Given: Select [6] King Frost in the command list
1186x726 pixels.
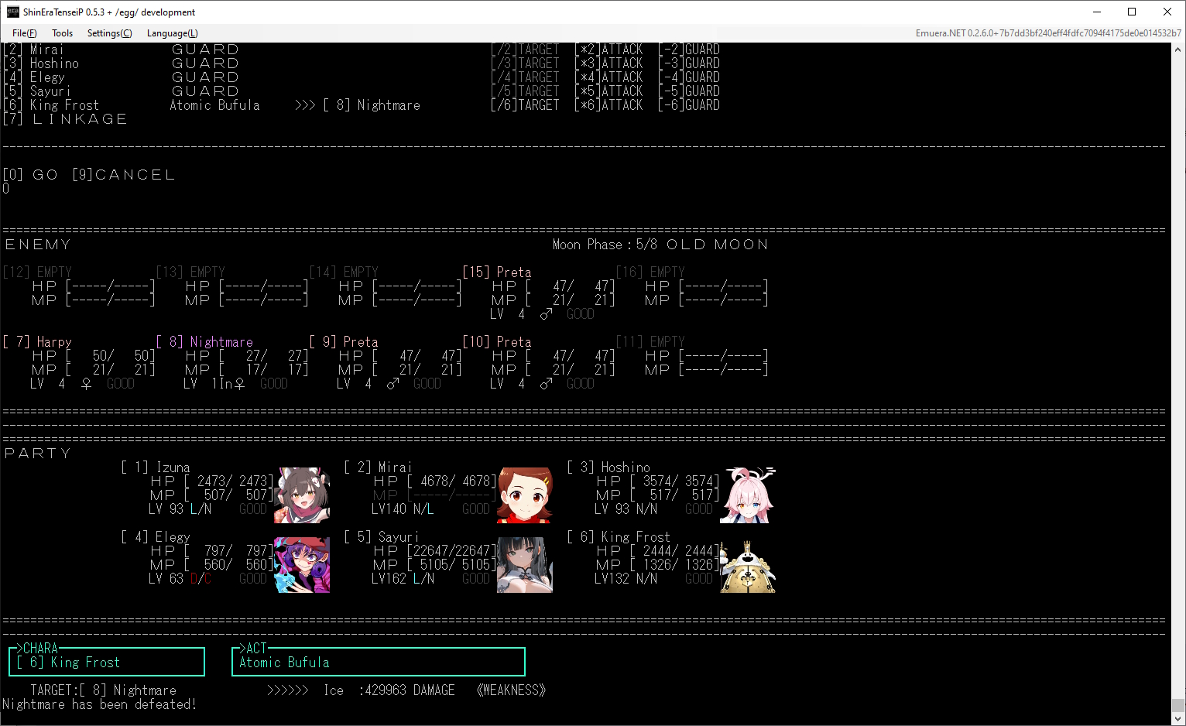Looking at the screenshot, I should 51,105.
